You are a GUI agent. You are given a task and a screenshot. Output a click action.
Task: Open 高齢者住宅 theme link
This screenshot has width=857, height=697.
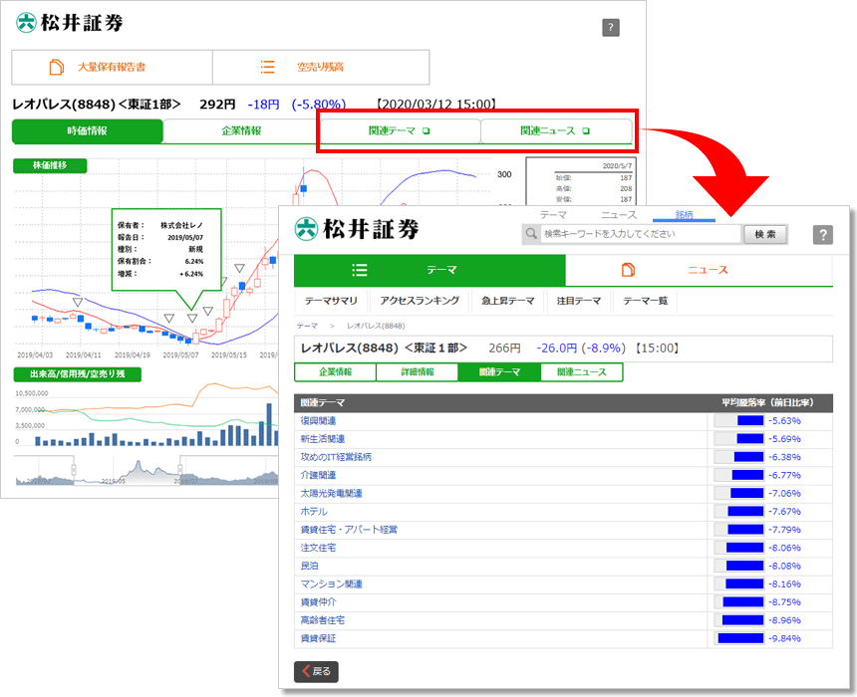tap(323, 620)
